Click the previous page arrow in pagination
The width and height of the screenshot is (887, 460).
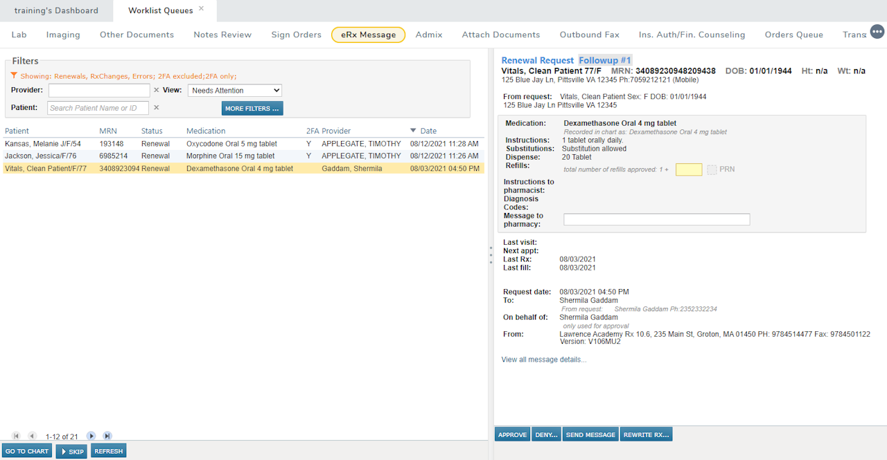tap(31, 436)
